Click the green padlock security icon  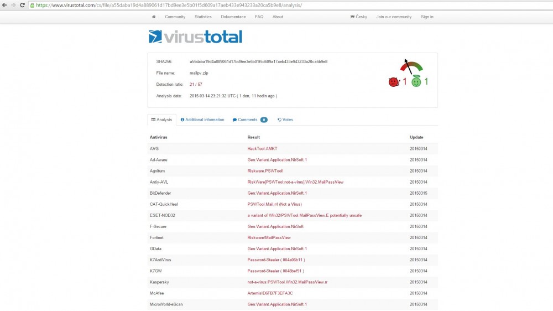tap(33, 5)
